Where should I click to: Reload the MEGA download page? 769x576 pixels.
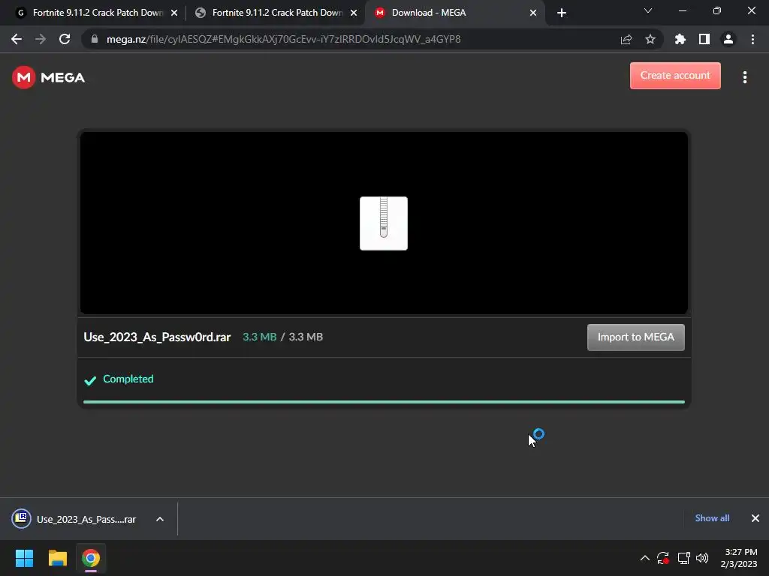click(x=65, y=39)
